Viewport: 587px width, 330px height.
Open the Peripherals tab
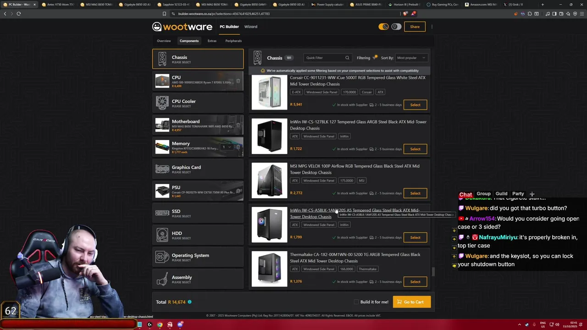click(x=233, y=41)
